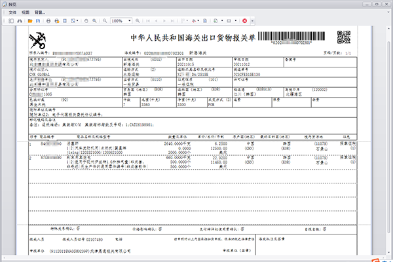Click the QR code on the form
The height and width of the screenshot is (262, 393).
[x=344, y=37]
